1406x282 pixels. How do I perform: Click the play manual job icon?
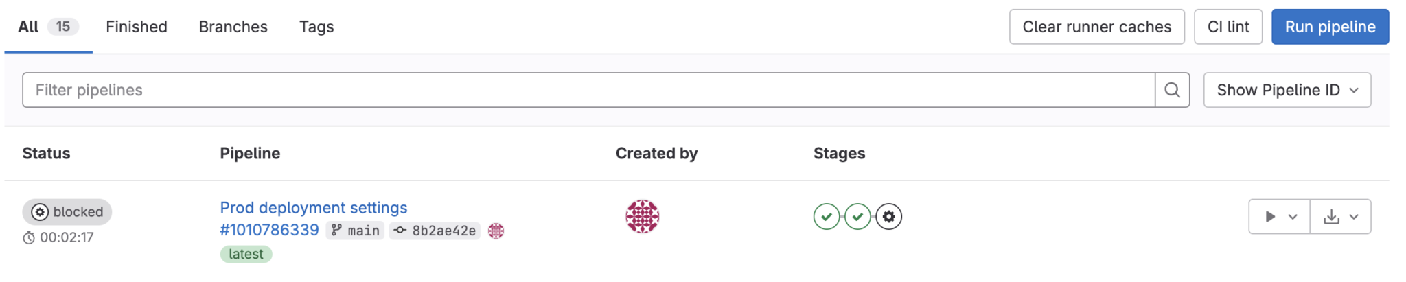(x=1270, y=217)
